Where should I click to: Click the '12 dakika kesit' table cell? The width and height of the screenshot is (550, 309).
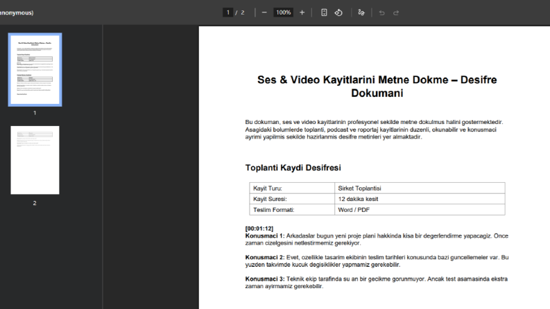click(x=420, y=199)
